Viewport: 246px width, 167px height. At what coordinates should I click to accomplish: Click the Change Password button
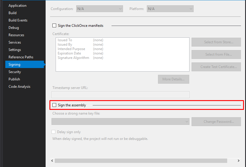[216, 122]
